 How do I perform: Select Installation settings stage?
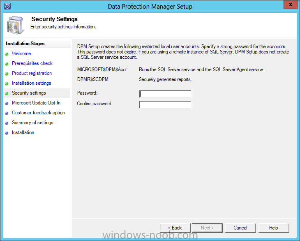(31, 83)
